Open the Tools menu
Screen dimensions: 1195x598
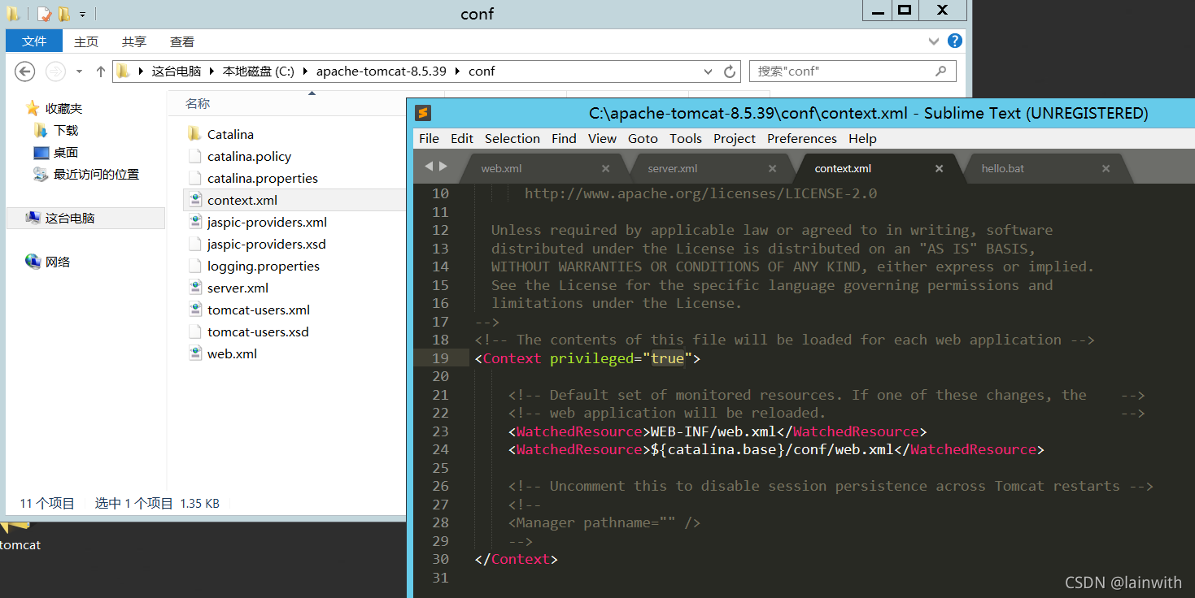pos(686,138)
